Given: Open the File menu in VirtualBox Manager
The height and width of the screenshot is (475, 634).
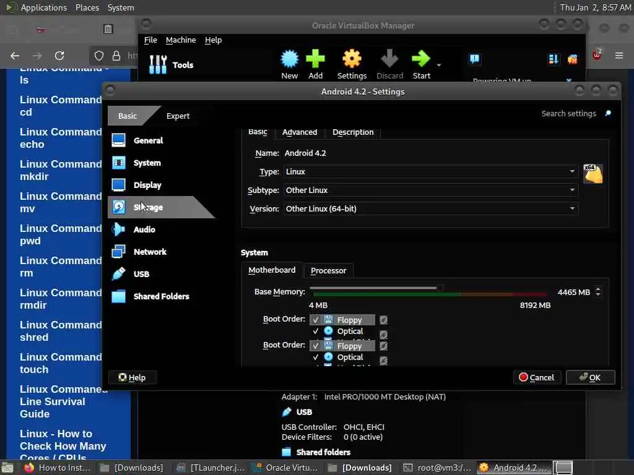Looking at the screenshot, I should (150, 40).
